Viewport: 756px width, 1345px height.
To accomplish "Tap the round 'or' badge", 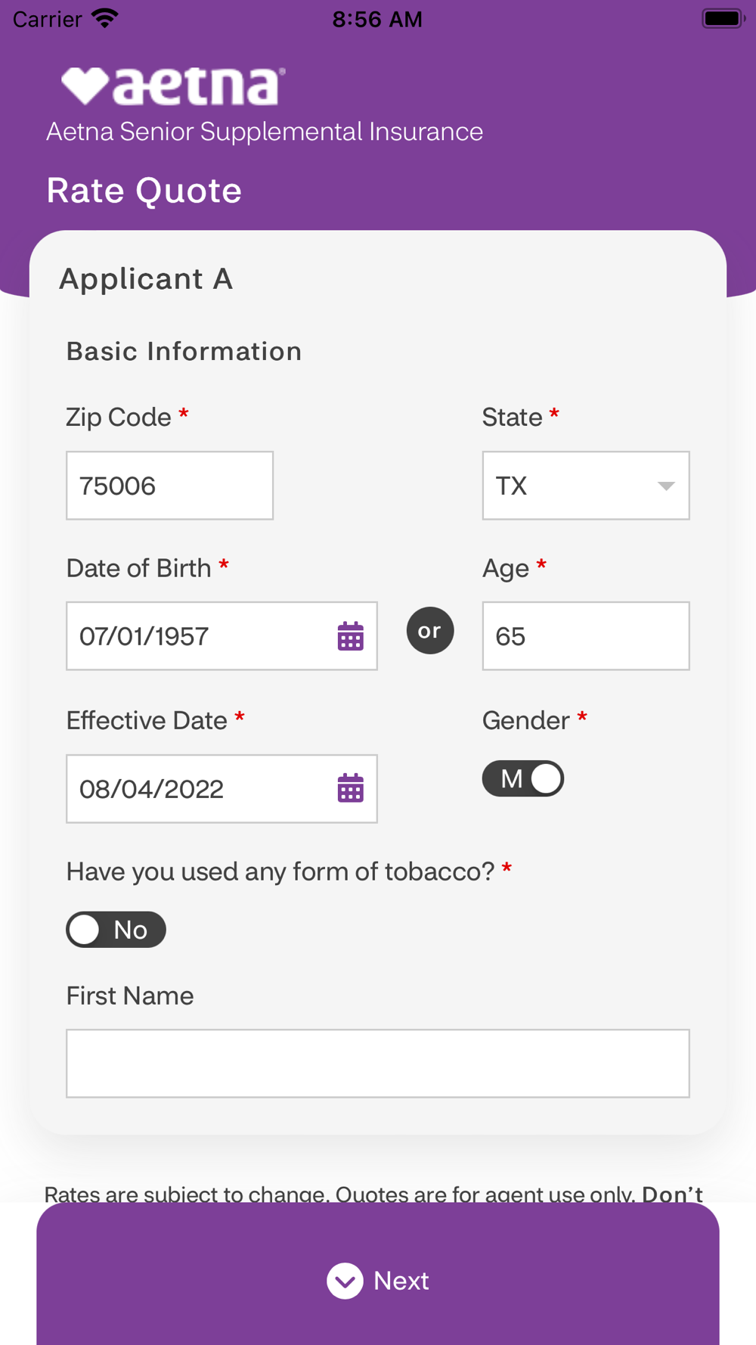I will (x=430, y=630).
